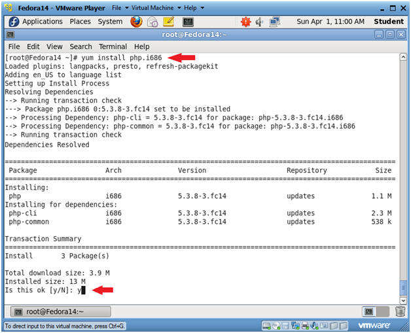Image resolution: width=411 pixels, height=333 pixels.
Task: Open the notes editor panel icon
Action: tap(169, 22)
